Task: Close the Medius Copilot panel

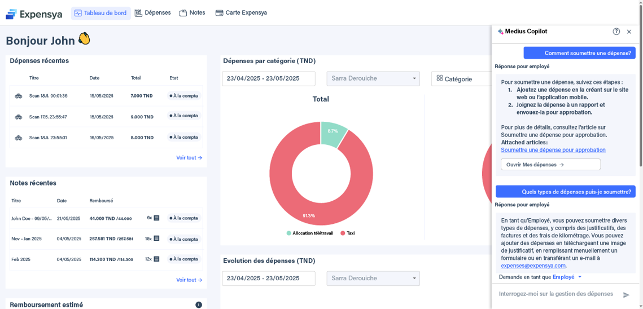Action: point(629,32)
